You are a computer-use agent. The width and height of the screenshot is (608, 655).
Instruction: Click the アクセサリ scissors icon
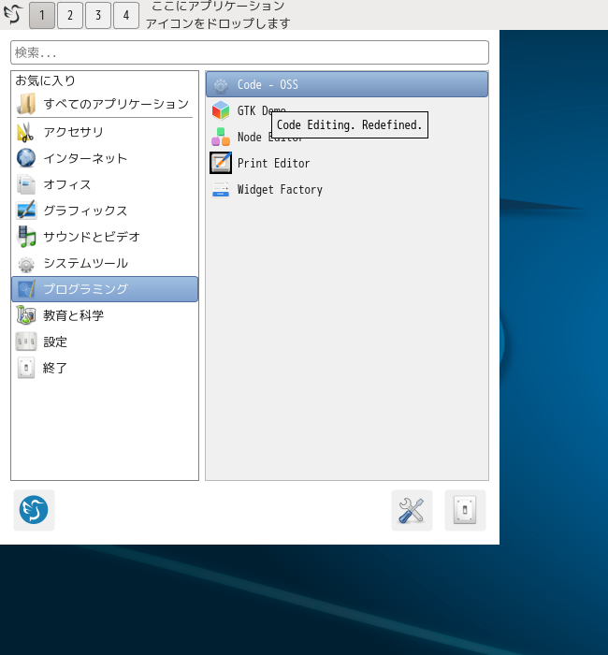(x=26, y=132)
